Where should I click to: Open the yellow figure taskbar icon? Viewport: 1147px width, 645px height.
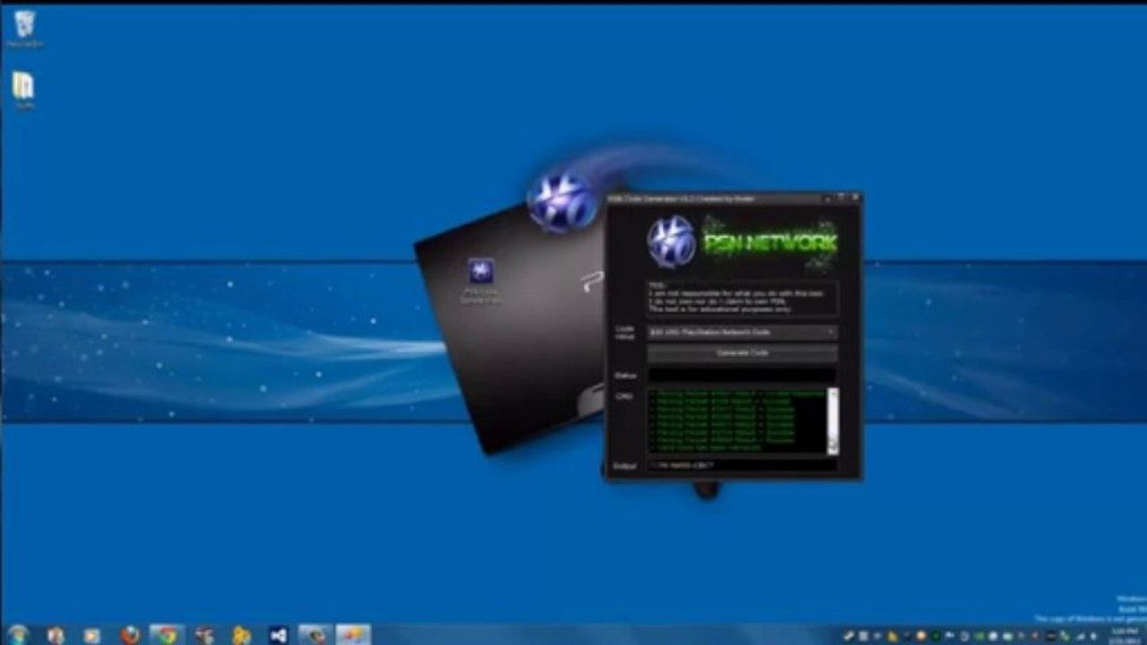240,634
